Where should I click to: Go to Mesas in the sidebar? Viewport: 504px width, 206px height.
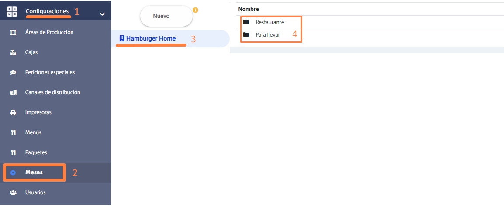tap(34, 172)
